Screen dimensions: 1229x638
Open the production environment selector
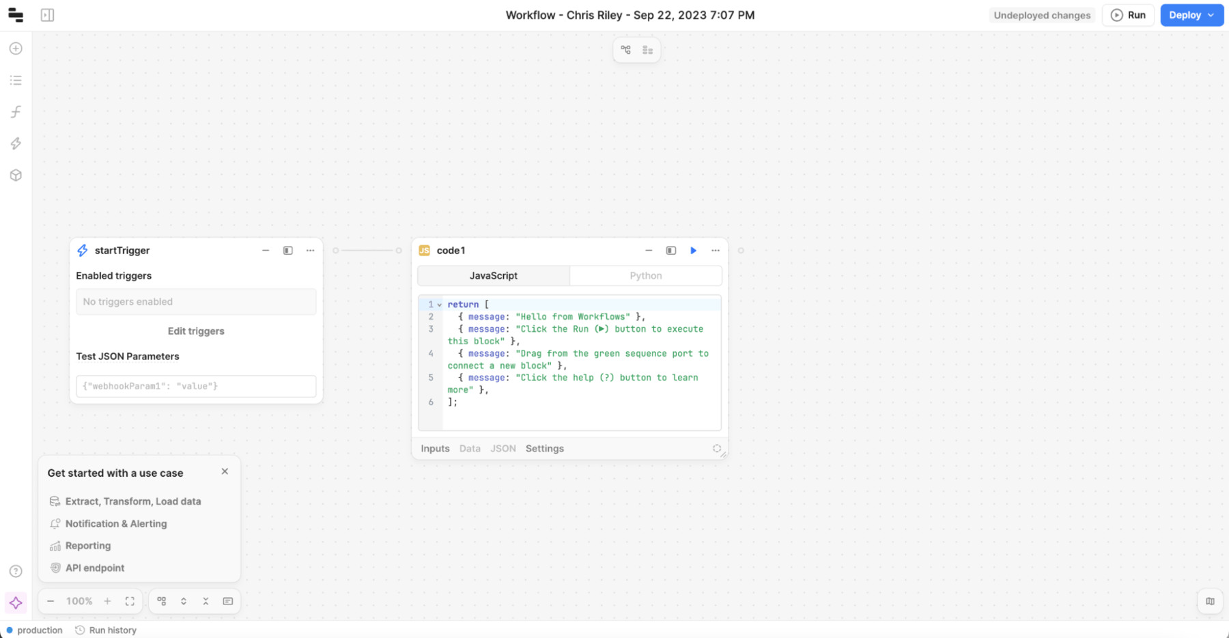[x=34, y=630]
